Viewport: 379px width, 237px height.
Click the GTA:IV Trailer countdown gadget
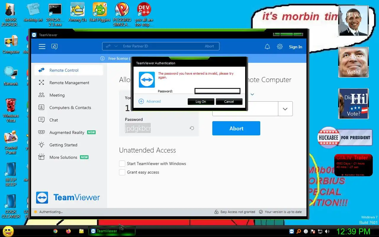353,165
